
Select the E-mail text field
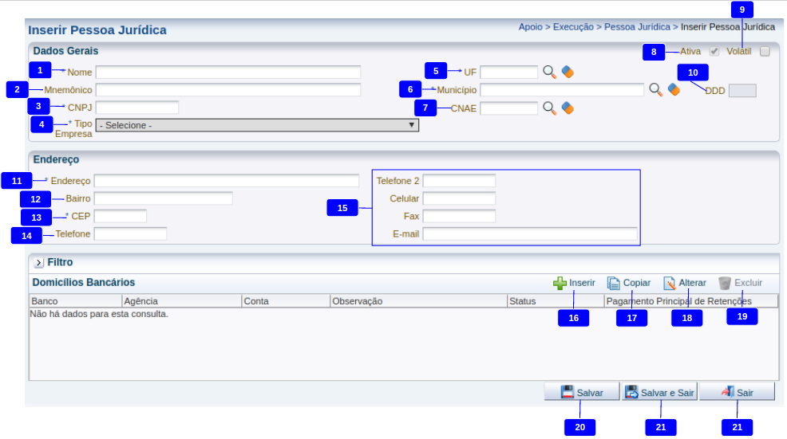coord(530,234)
